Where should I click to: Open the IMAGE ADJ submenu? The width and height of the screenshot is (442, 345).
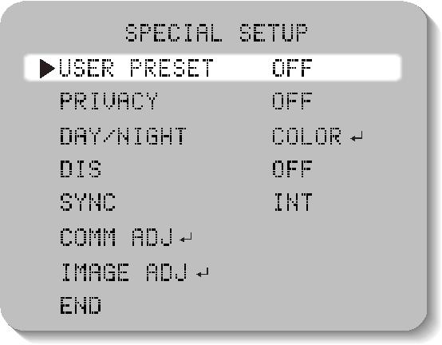[124, 272]
